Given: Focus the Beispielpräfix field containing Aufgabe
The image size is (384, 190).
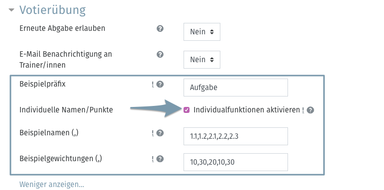Looking at the screenshot, I should [236, 88].
